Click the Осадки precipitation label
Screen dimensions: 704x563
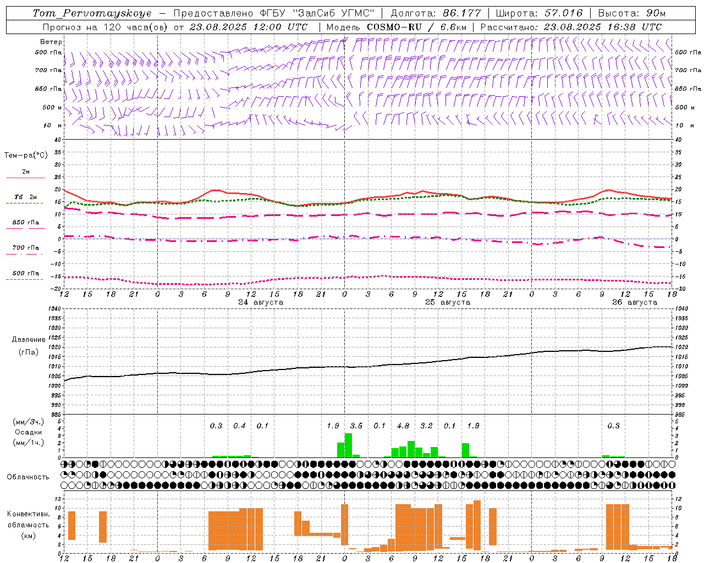point(28,432)
